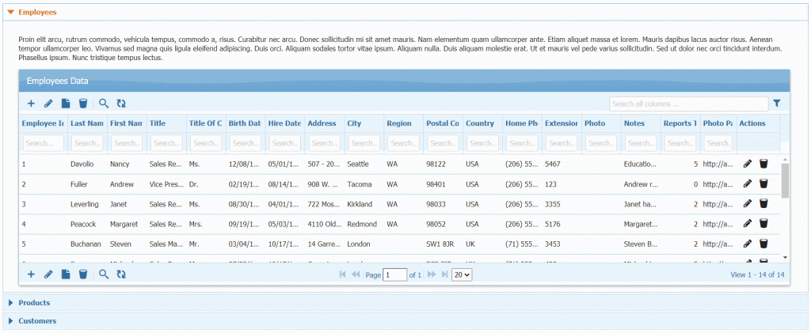Apply filter with the funnel icon

click(776, 103)
